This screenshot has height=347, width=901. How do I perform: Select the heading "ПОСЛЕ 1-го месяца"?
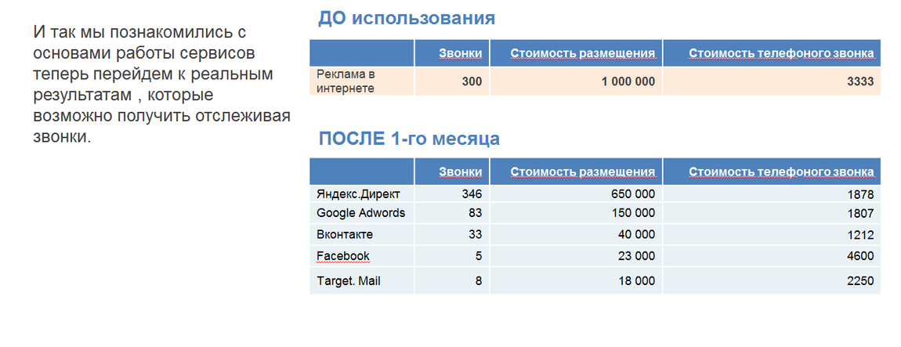coord(409,139)
